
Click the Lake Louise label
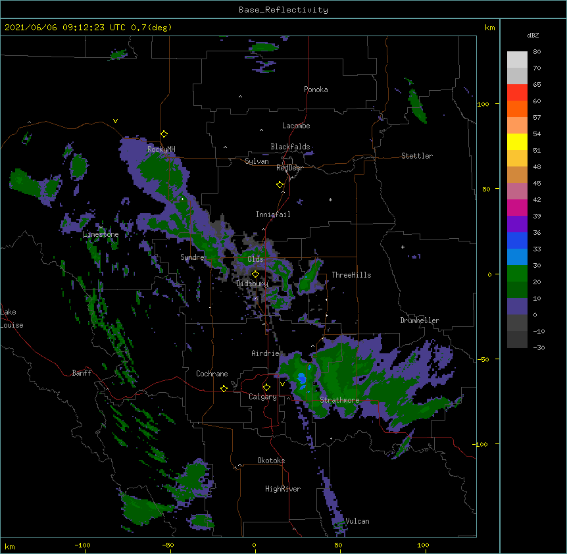coord(12,318)
